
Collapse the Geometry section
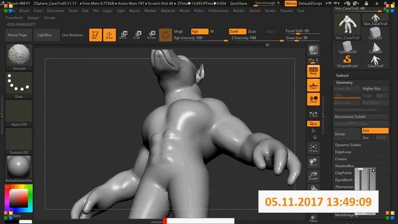344,83
